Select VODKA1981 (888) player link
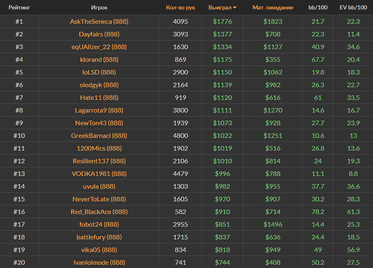The width and height of the screenshot is (373, 268). [99, 174]
